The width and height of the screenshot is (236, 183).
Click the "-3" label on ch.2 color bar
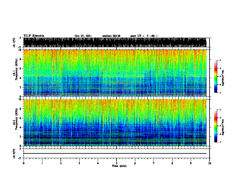point(220,110)
